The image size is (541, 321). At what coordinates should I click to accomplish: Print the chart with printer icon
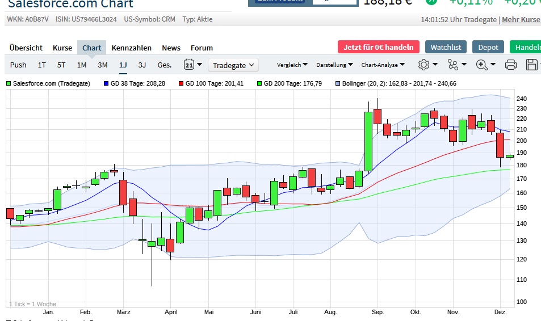tap(511, 65)
